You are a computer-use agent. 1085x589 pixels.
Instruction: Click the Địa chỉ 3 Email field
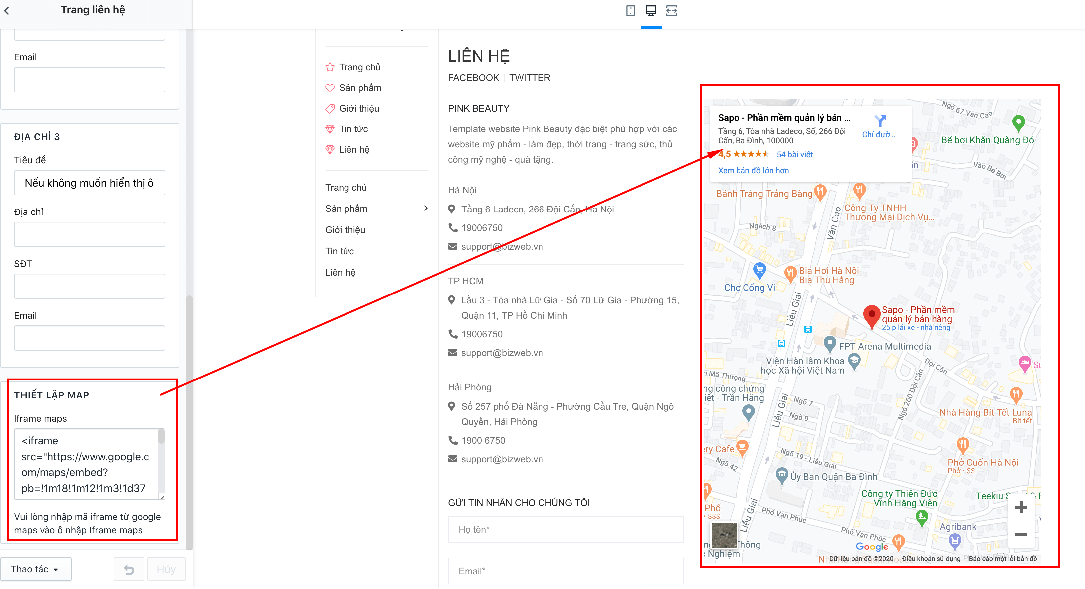[x=90, y=338]
